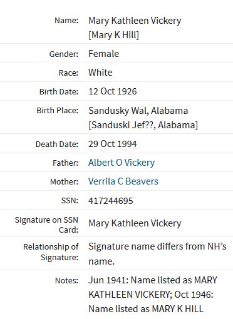Viewport: 233px width, 319px height.
Task: Click the Relationship of Signature label
Action: click(51, 252)
